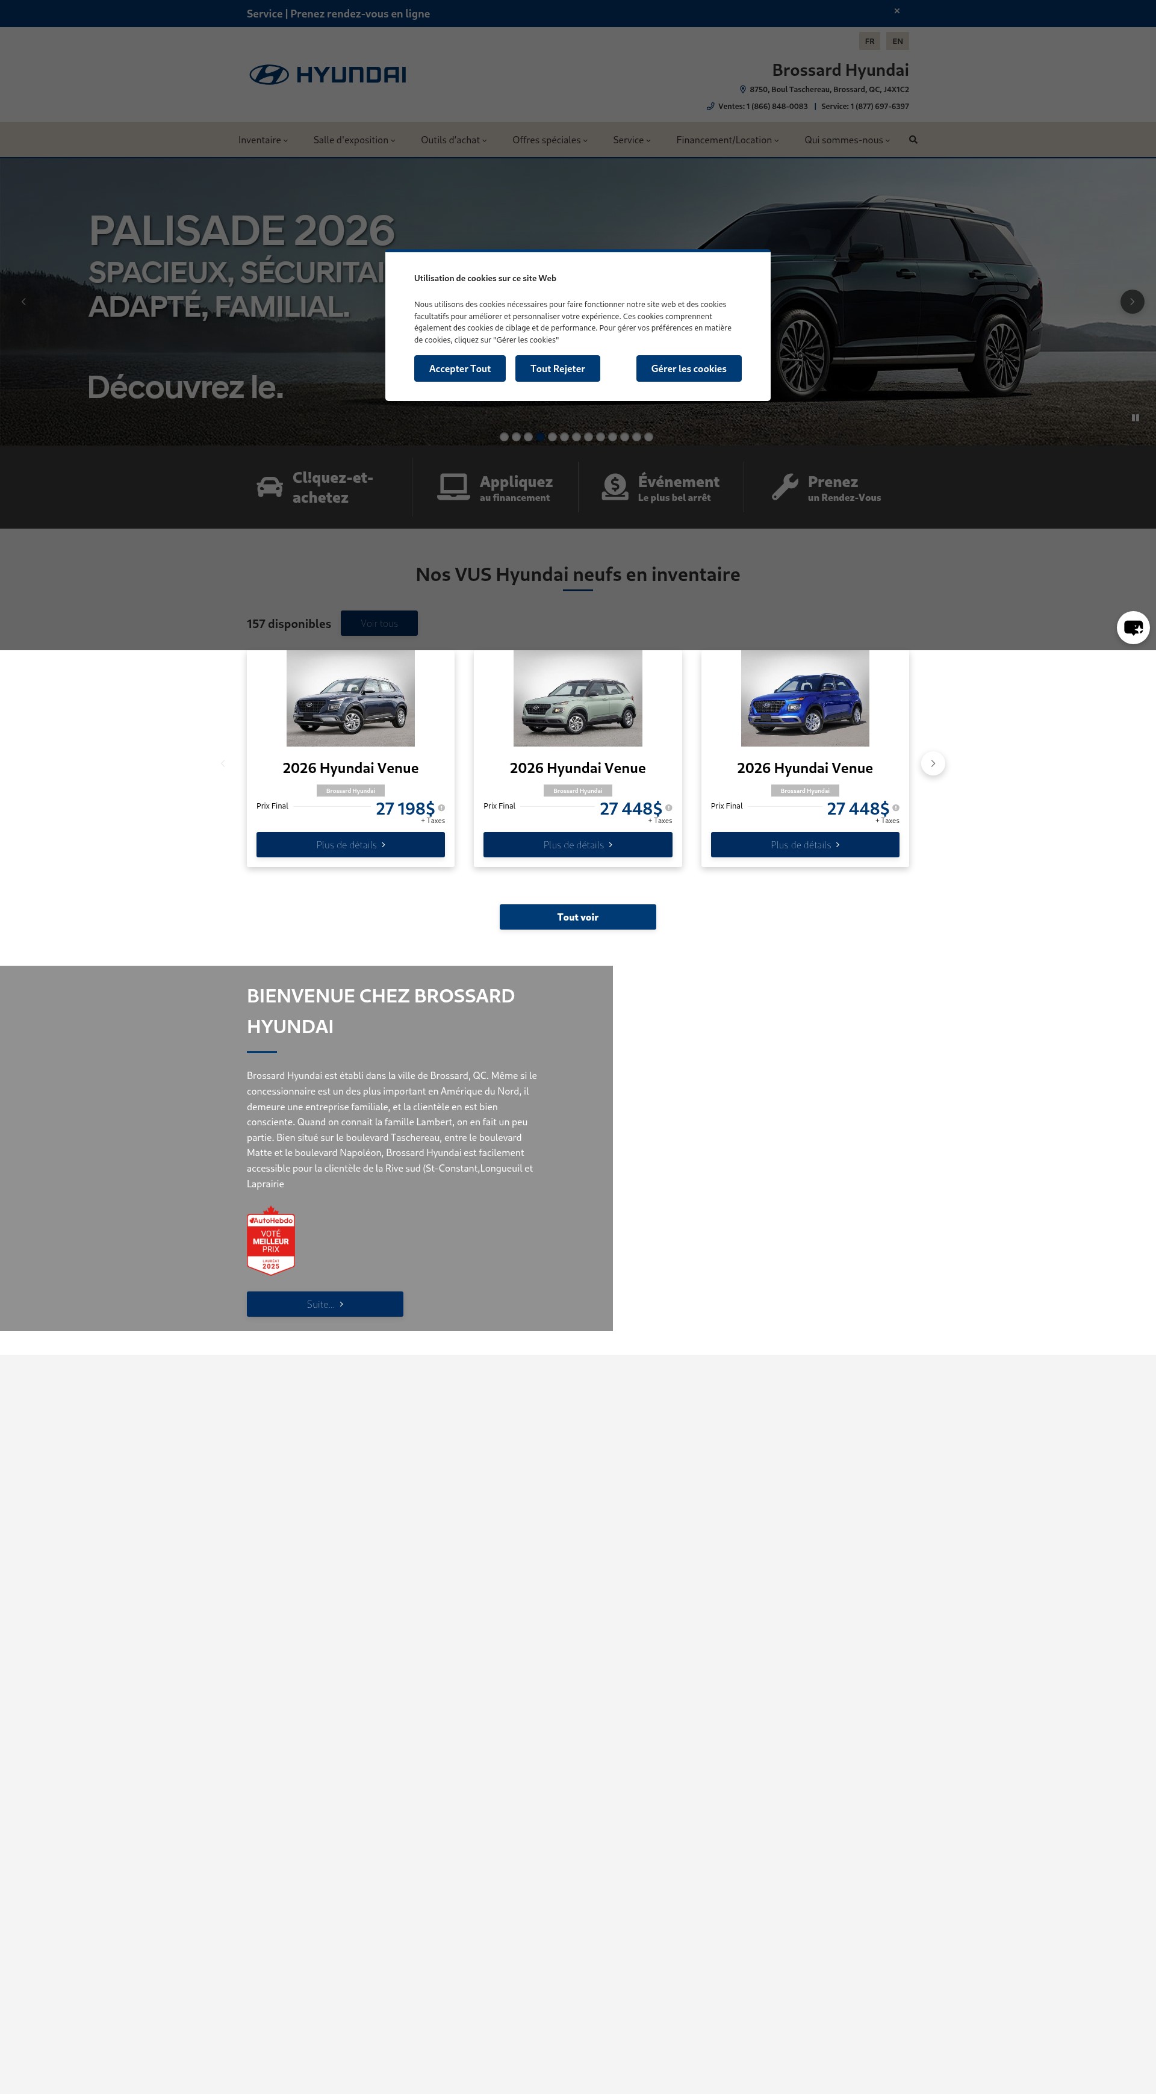Open Gérer les cookies settings
The width and height of the screenshot is (1156, 2094).
coord(689,368)
